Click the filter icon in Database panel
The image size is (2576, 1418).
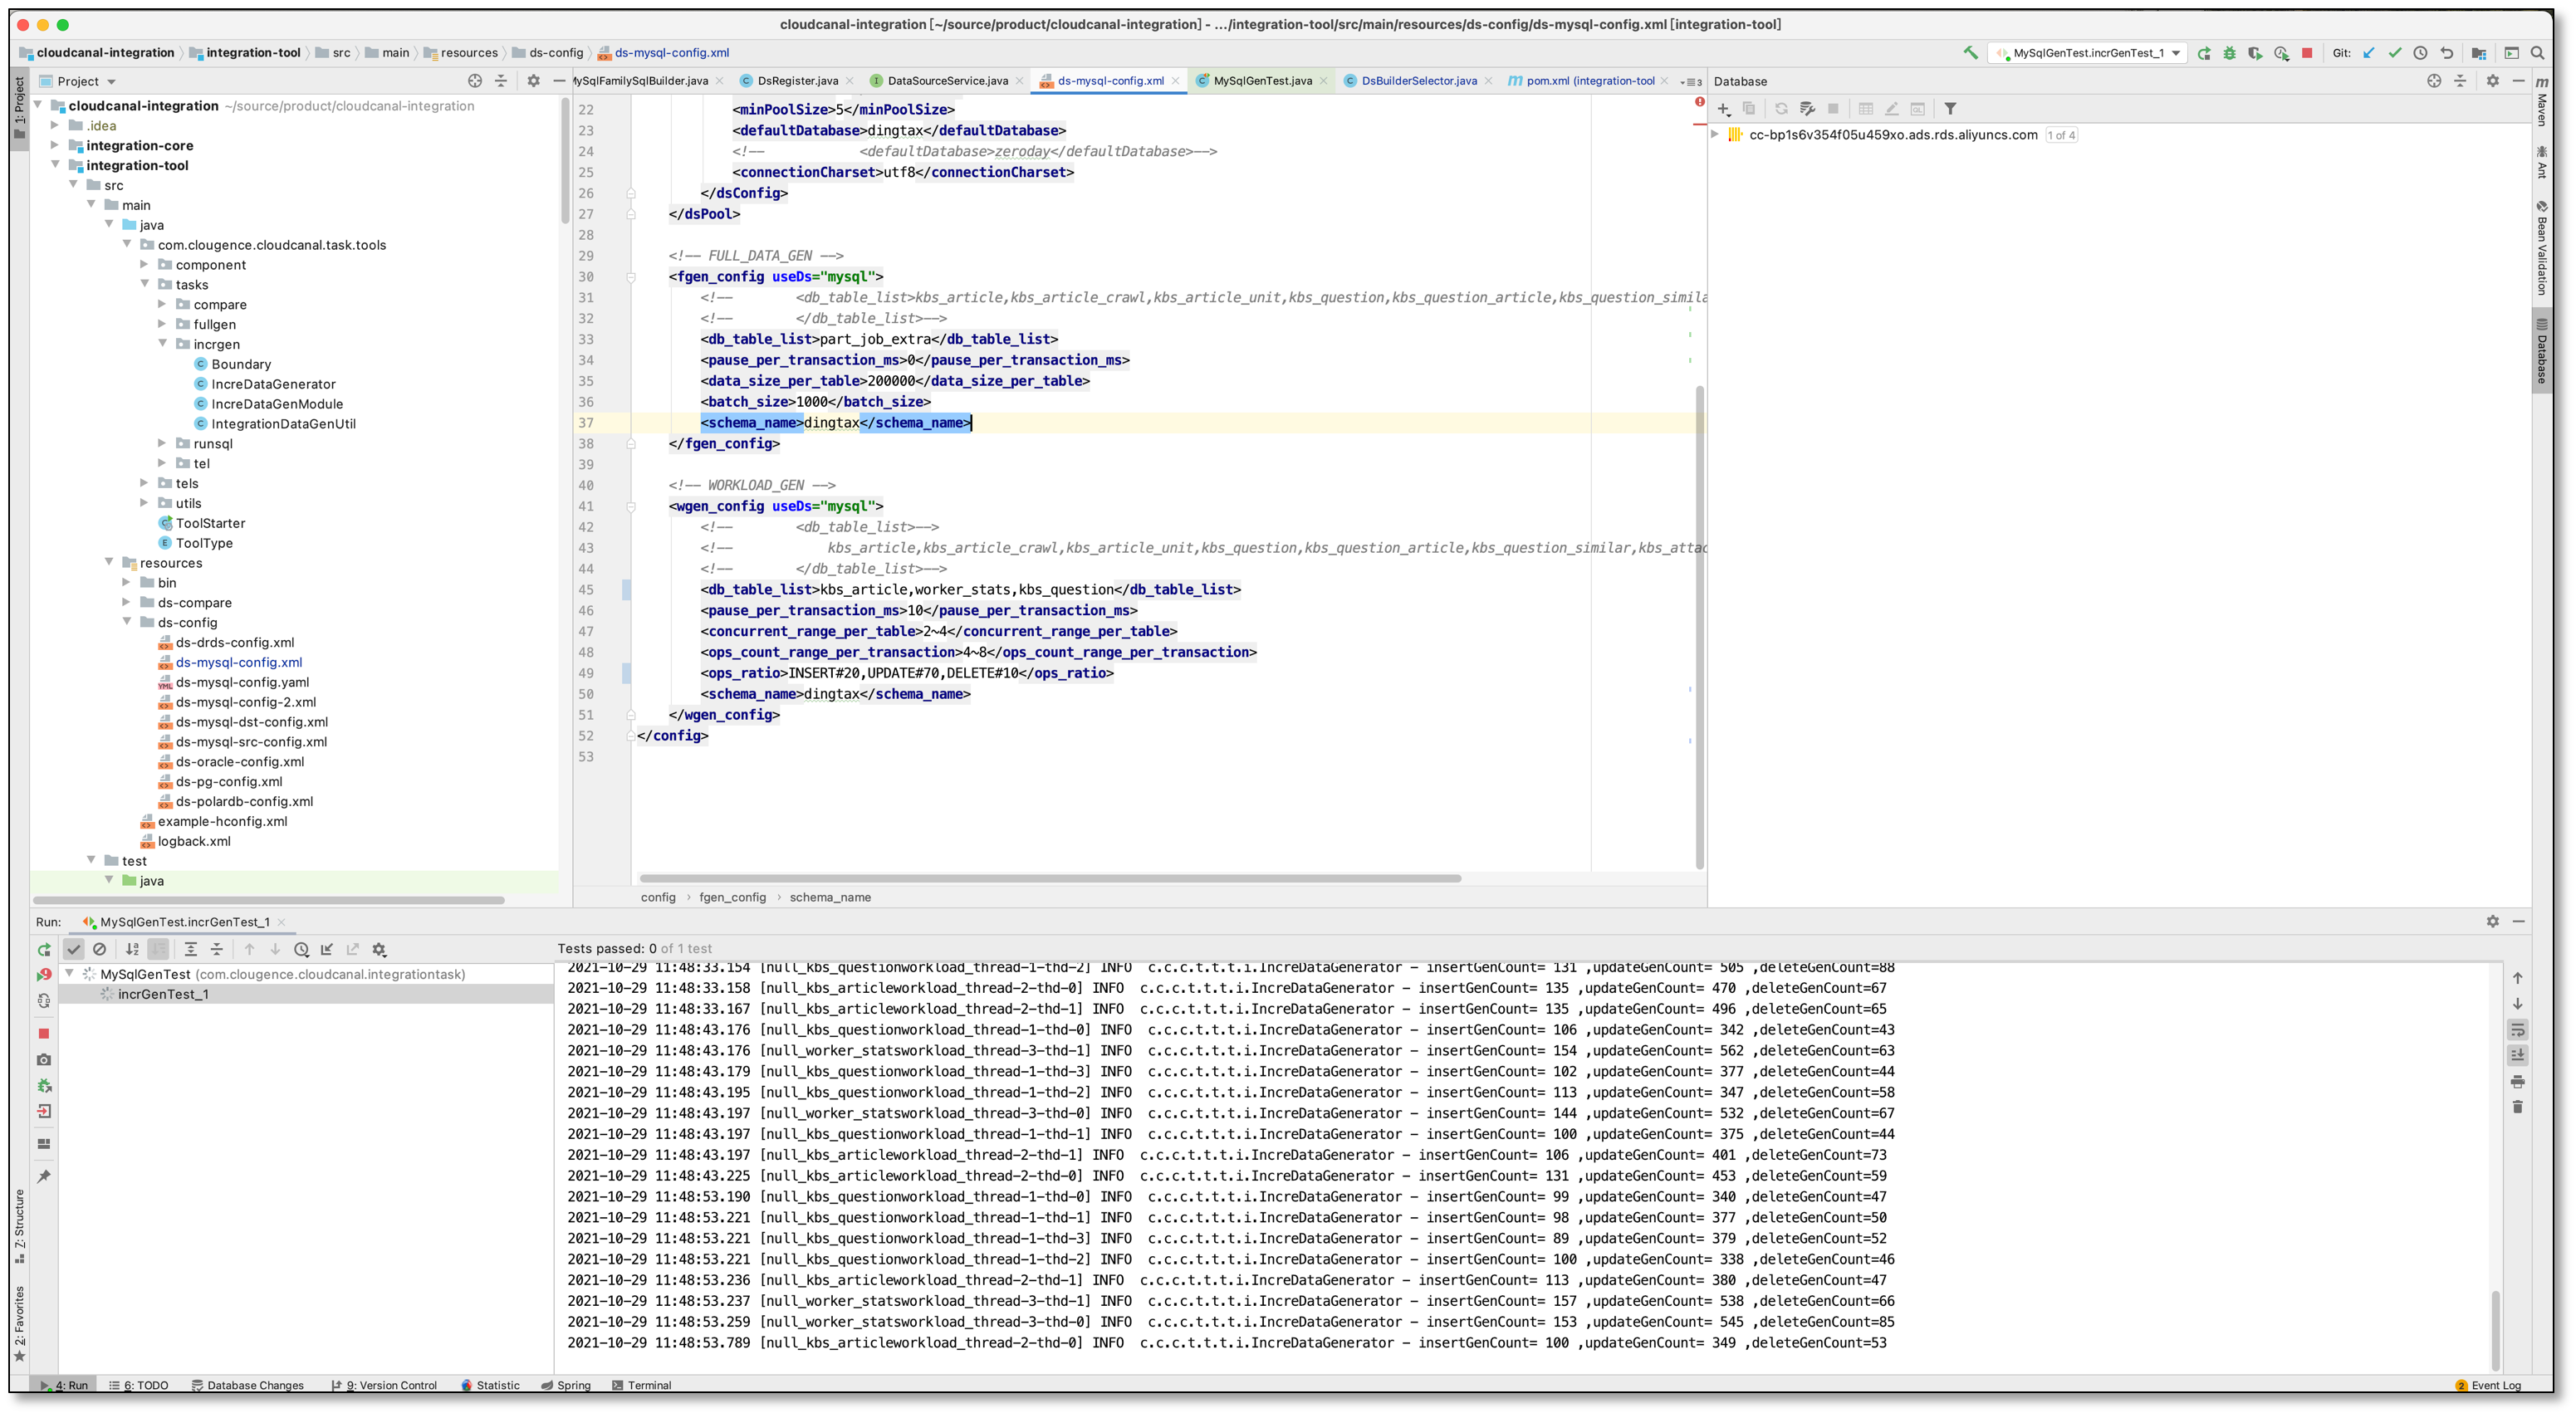[1949, 109]
